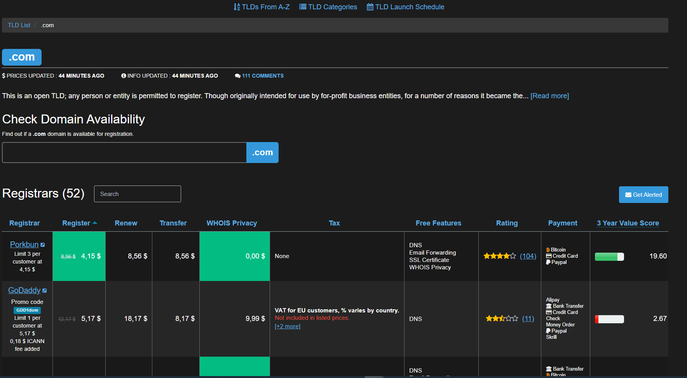
Task: Click GoDaddy value score 2.67
Action: 660,319
